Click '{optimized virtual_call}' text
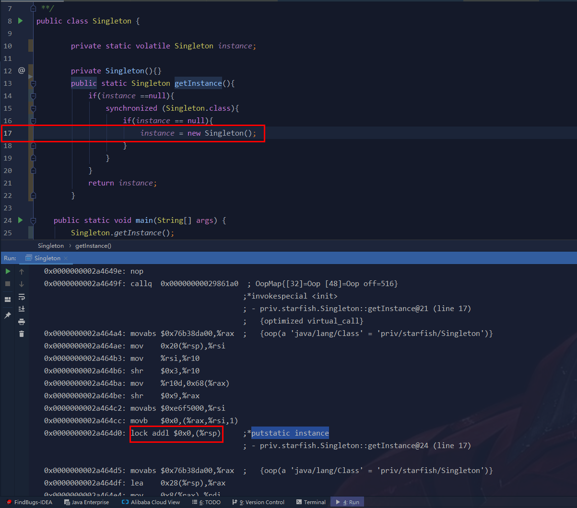This screenshot has width=577, height=508. pyautogui.click(x=312, y=321)
